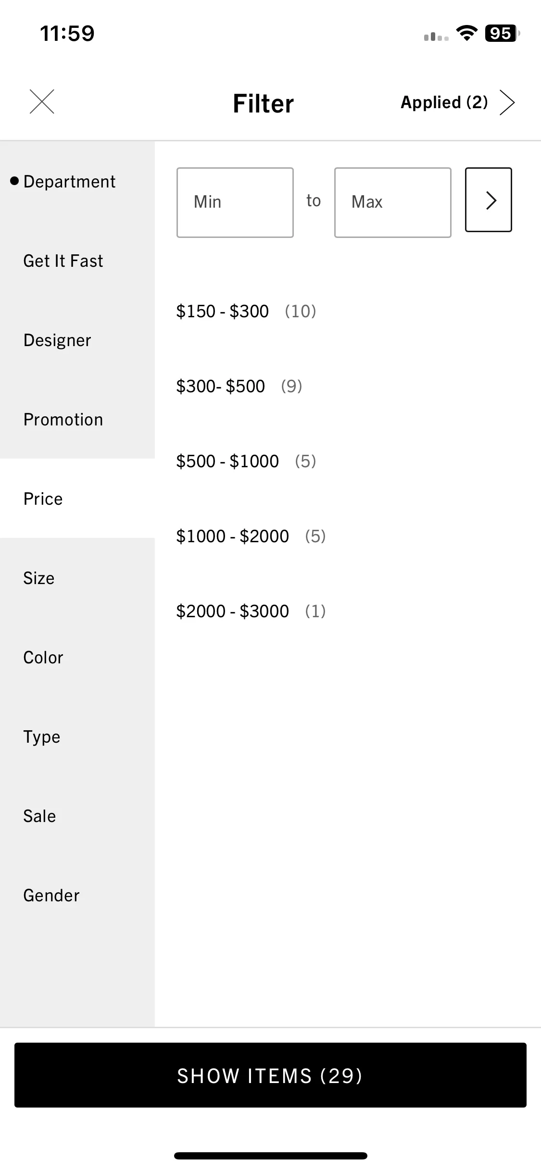This screenshot has height=1171, width=541.
Task: Select the Size filter category
Action: (x=77, y=578)
